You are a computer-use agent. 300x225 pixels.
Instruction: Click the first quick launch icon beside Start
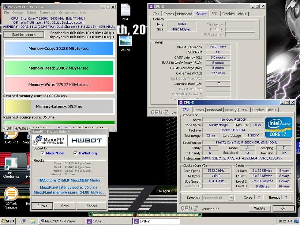point(23,221)
